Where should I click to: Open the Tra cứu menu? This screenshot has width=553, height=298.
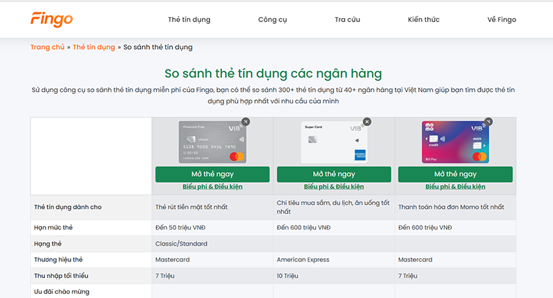click(348, 20)
